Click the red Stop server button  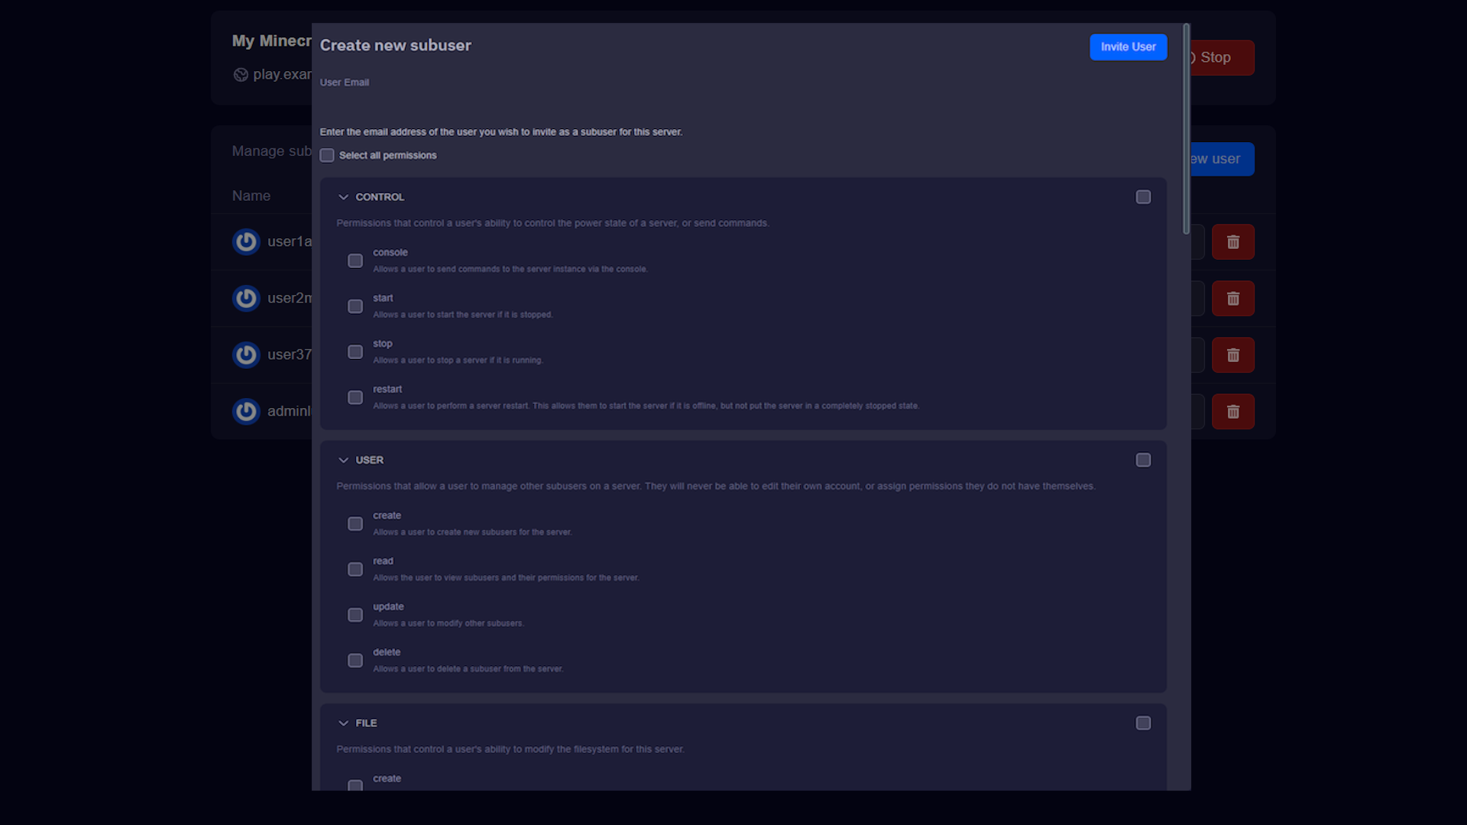[x=1221, y=57]
